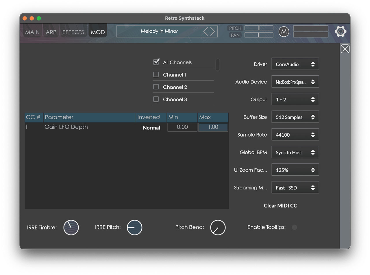The image size is (370, 275).
Task: Click the IRRE Pitch knob
Action: click(x=134, y=227)
